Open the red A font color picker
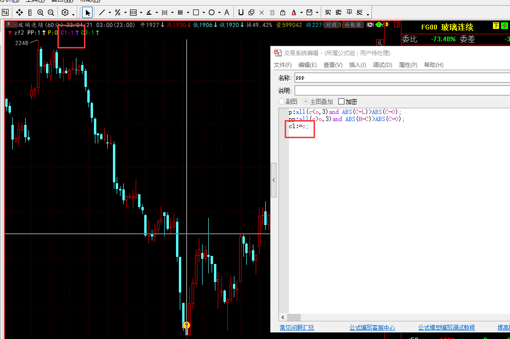Image resolution: width=510 pixels, height=339 pixels. 294,12
